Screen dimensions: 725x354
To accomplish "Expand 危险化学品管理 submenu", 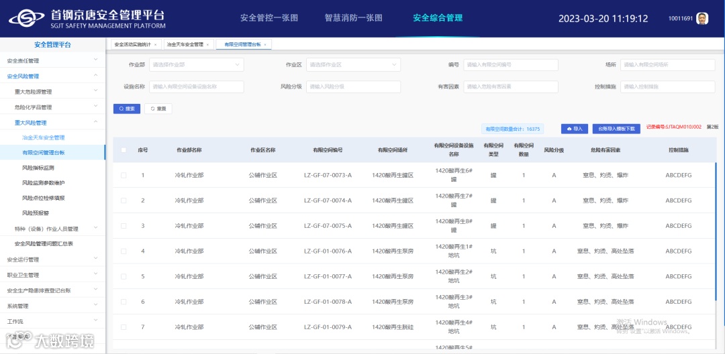I will point(53,107).
